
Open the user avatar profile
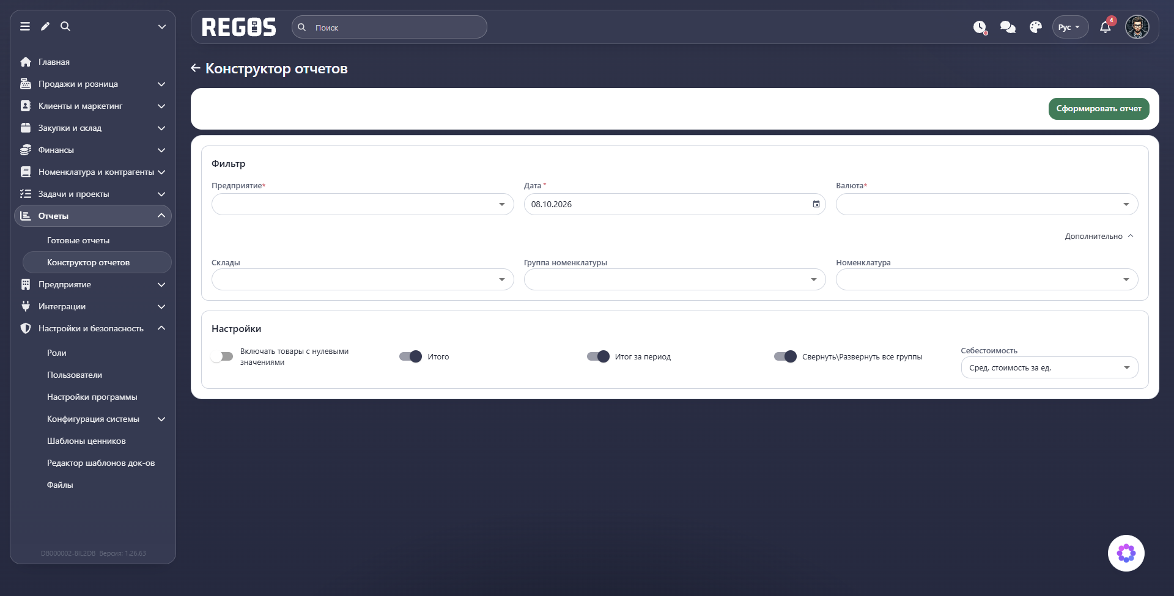1137,27
